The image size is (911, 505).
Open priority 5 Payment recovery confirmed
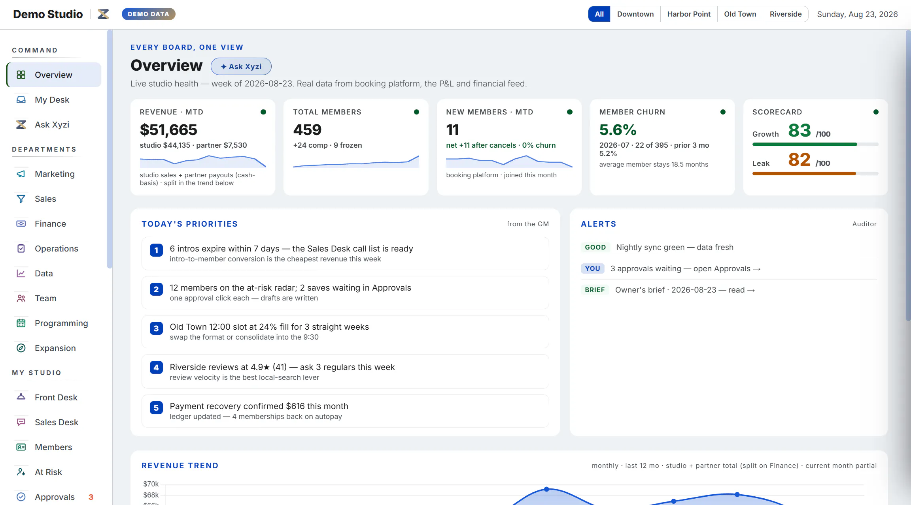pyautogui.click(x=345, y=411)
